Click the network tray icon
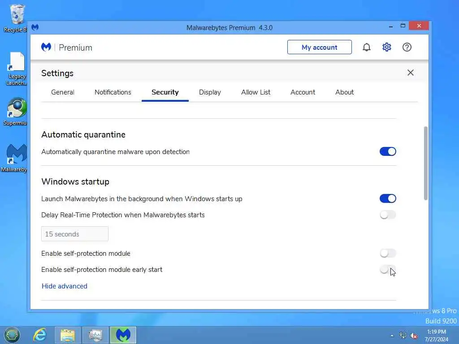This screenshot has width=459, height=344. point(403,335)
